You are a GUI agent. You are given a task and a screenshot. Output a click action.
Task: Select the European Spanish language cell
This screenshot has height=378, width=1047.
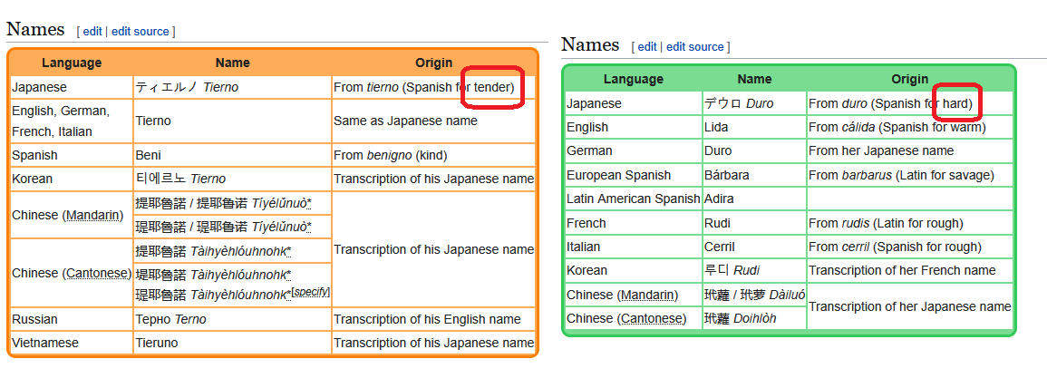tap(633, 175)
